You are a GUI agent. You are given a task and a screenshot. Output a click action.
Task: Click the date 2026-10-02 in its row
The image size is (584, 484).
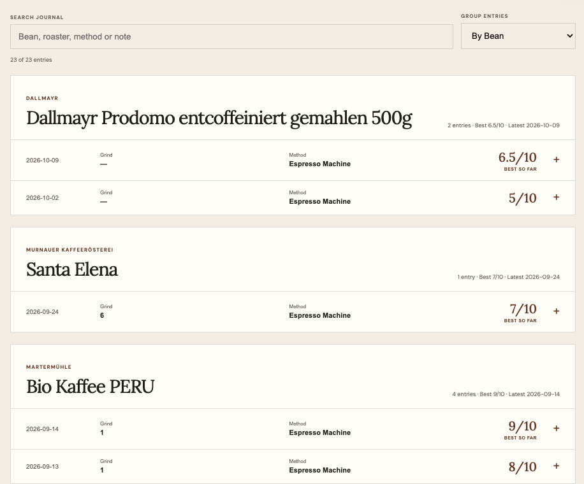pyautogui.click(x=43, y=198)
